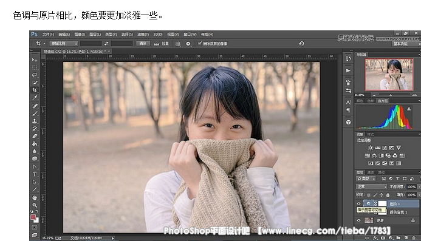This screenshot has height=241, width=421.
Task: Select the Eraser tool
Action: (35, 136)
